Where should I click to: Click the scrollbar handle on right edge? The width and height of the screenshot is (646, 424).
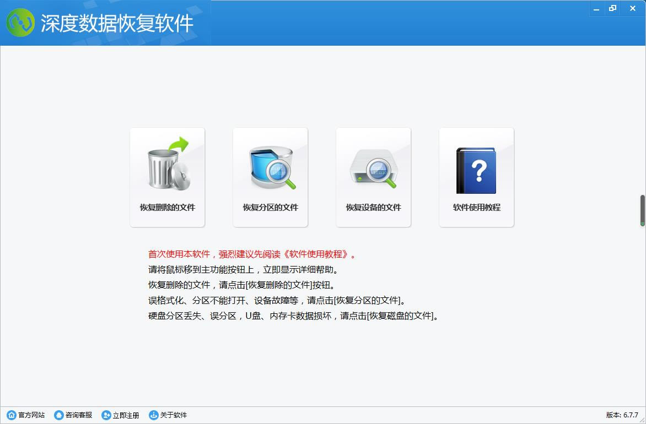pos(642,211)
